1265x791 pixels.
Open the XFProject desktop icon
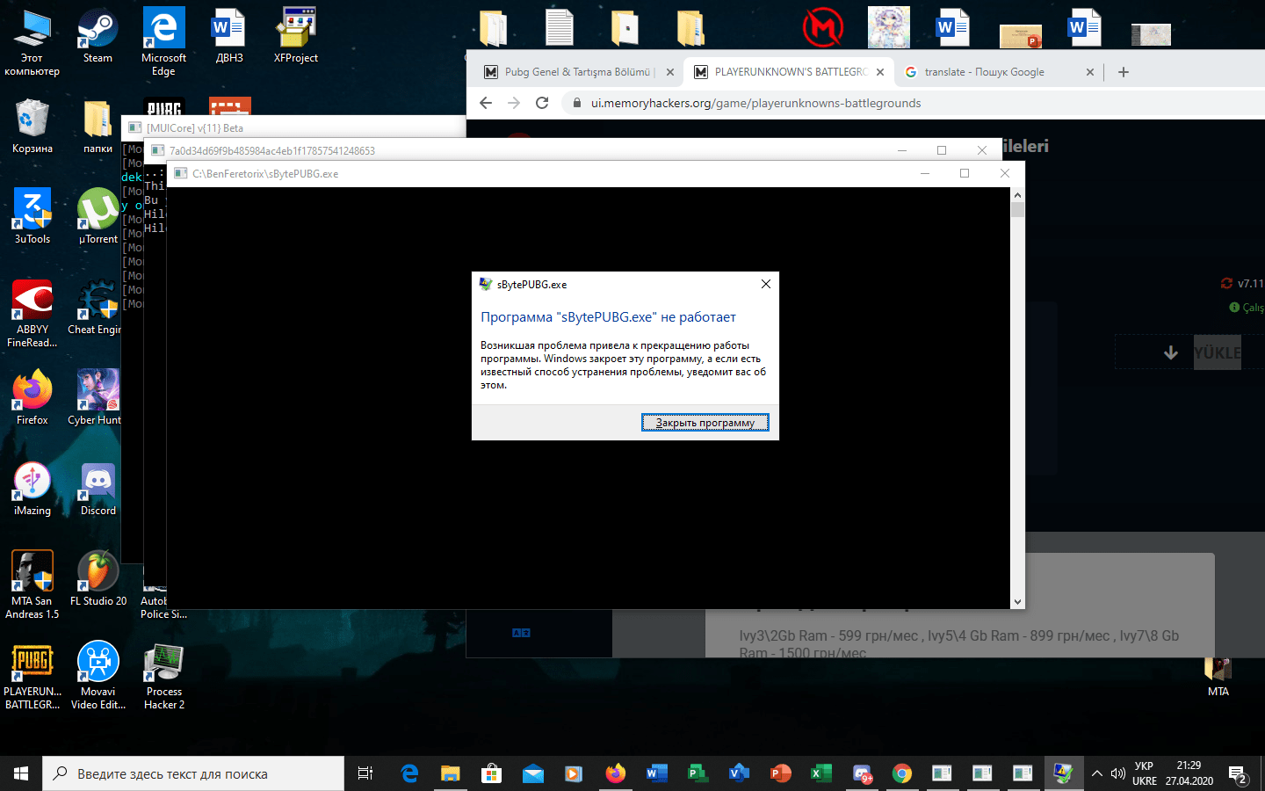(x=296, y=35)
